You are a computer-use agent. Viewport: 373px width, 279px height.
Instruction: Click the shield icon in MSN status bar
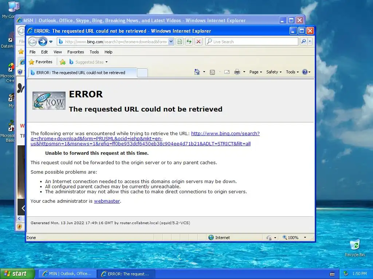pyautogui.click(x=20, y=227)
